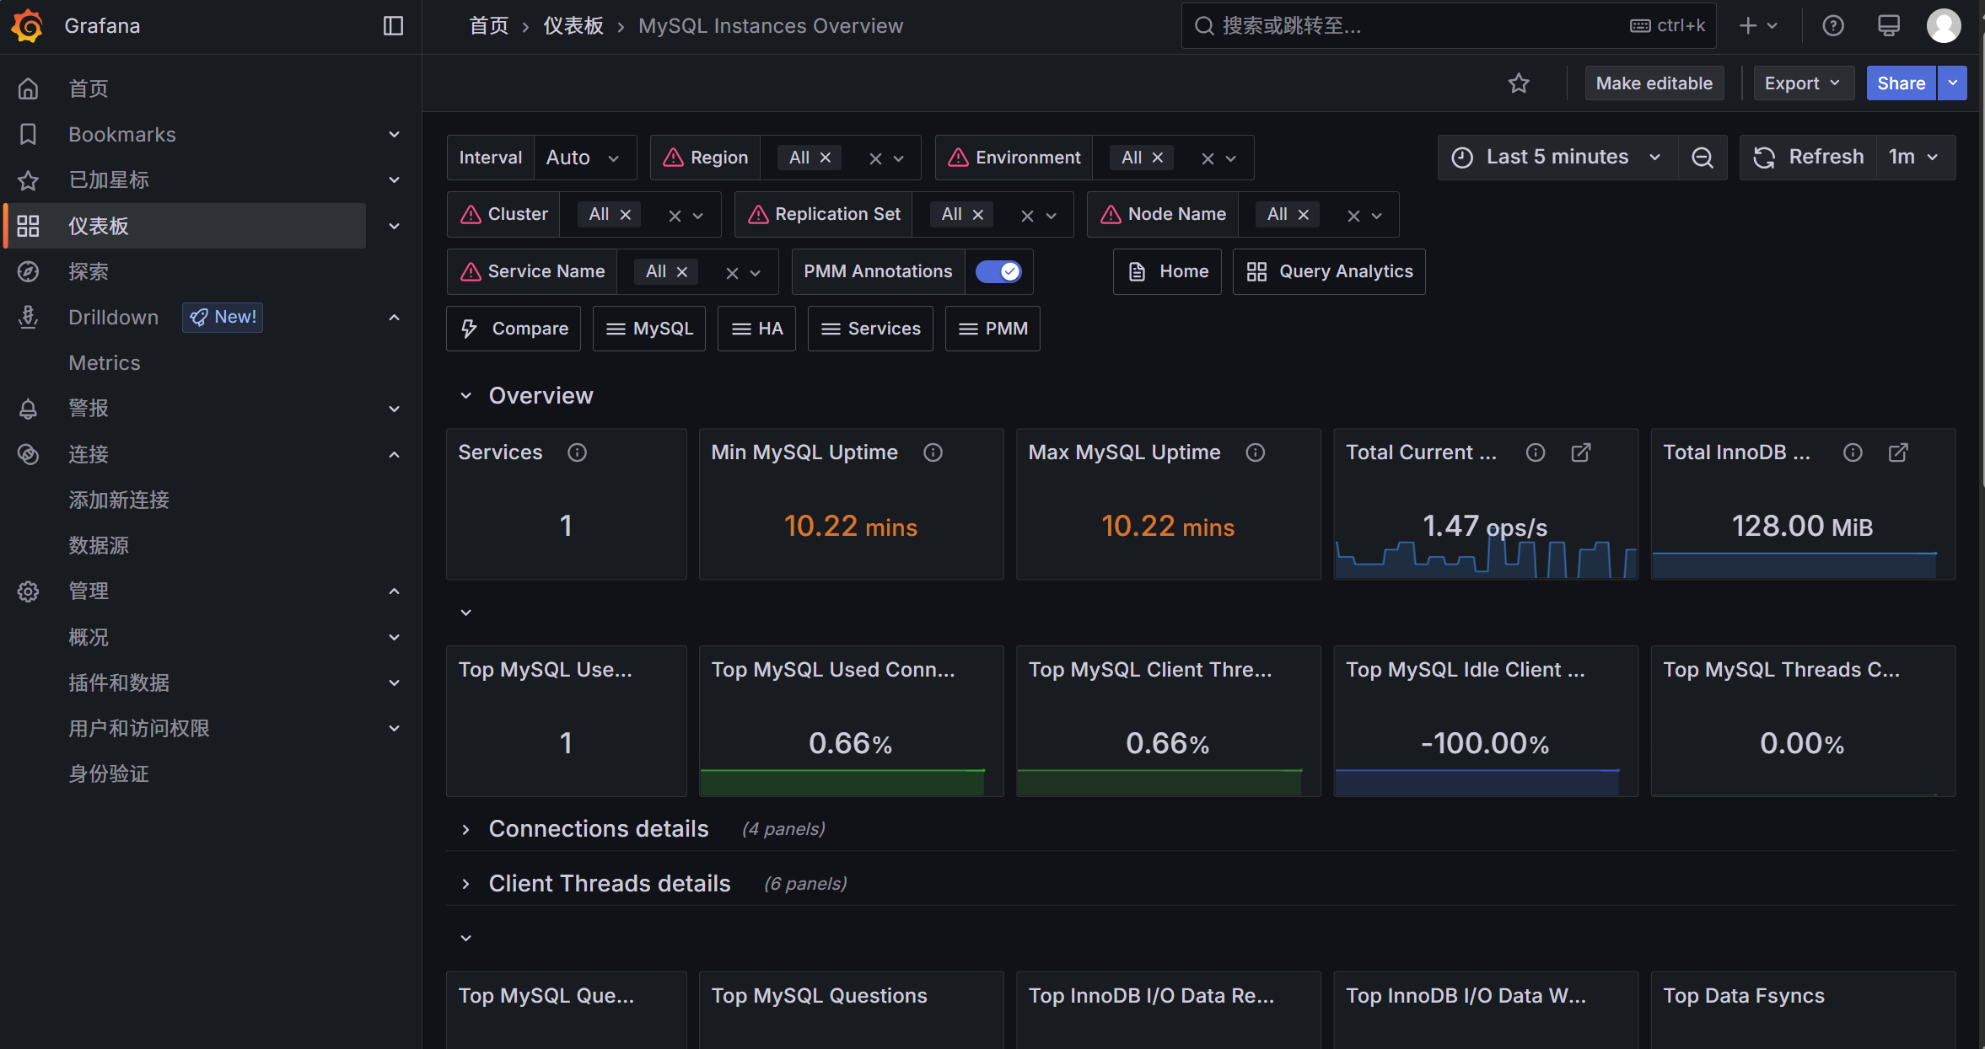The image size is (1985, 1049).
Task: Go to 仪表板 breadcrumb link
Action: (573, 26)
